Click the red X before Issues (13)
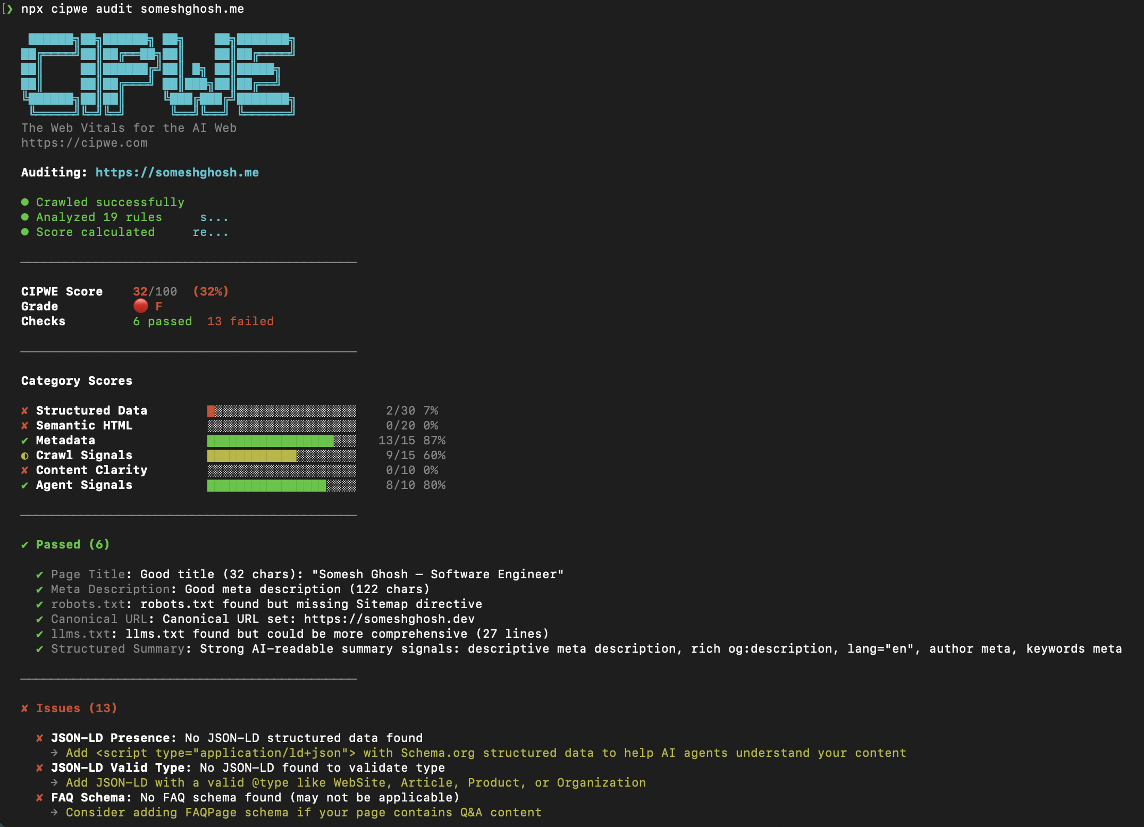Screen dimensions: 1144x827 pyautogui.click(x=24, y=708)
